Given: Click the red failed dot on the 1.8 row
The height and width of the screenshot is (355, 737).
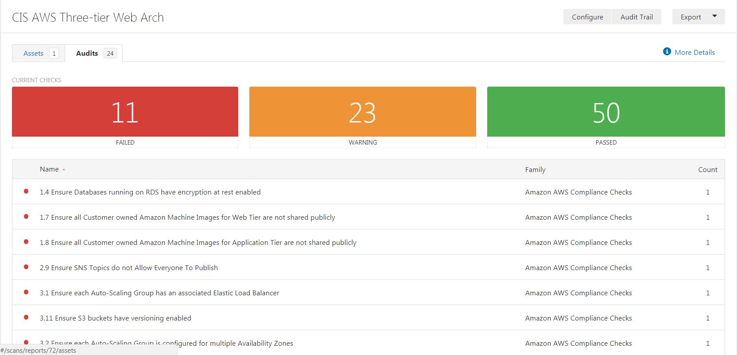Looking at the screenshot, I should [26, 242].
